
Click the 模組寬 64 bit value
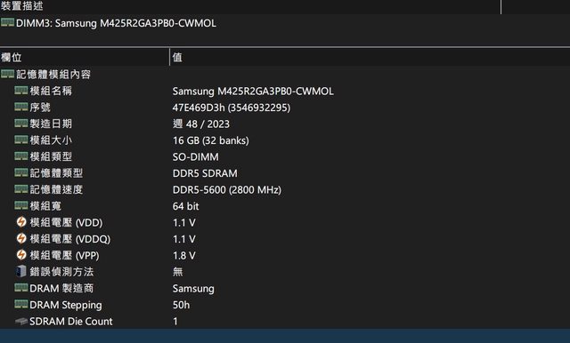(x=185, y=206)
